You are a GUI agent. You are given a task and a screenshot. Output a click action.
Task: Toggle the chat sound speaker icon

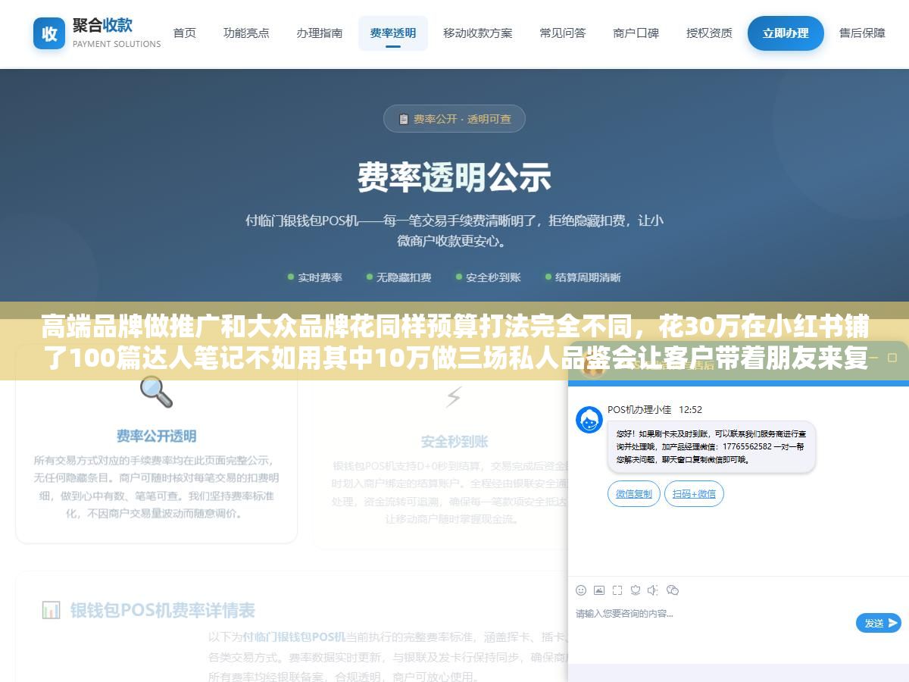[x=653, y=590]
